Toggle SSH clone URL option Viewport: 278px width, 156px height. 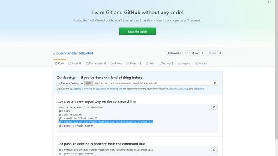(x=96, y=83)
